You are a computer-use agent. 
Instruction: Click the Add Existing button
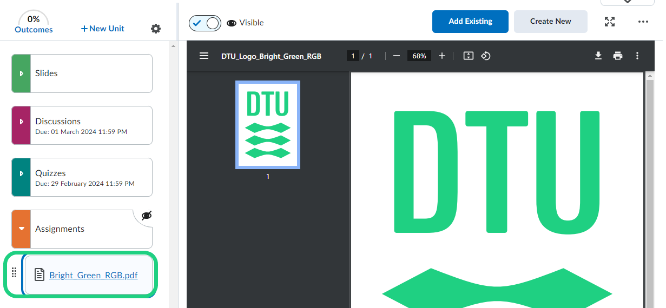tap(470, 22)
